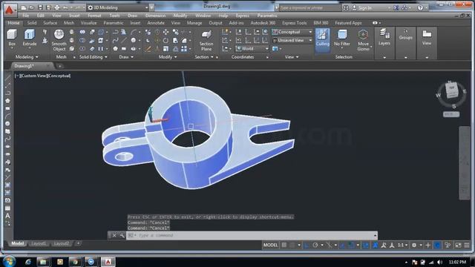This screenshot has width=475, height=267.
Task: Switch to the Solid ribbon tab
Action: [x=32, y=23]
